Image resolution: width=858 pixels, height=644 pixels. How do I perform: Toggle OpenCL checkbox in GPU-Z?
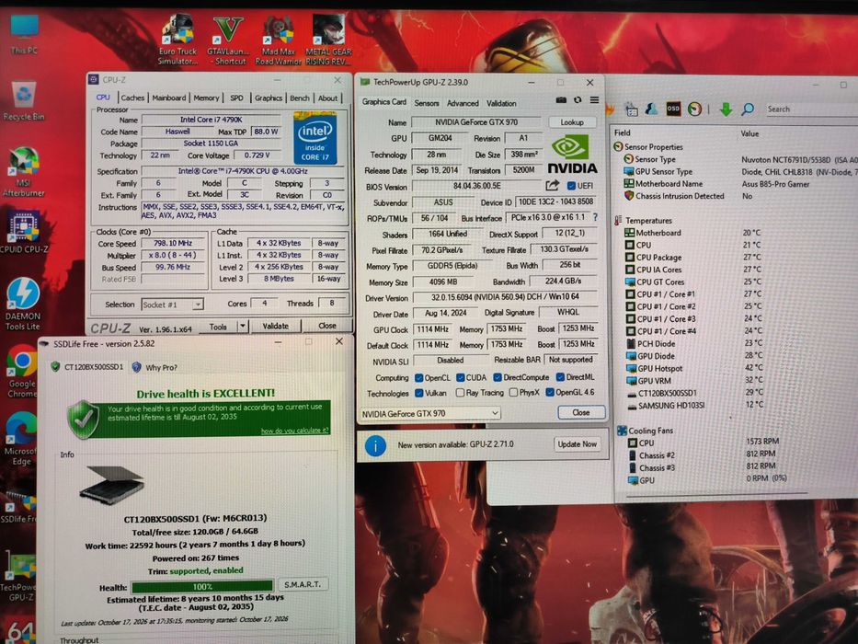click(419, 378)
